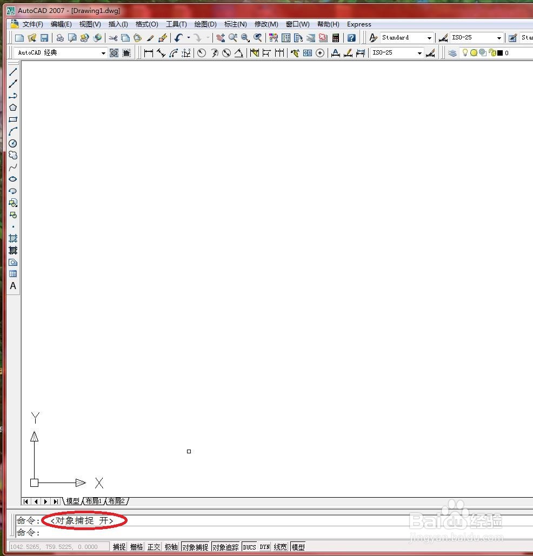
Task: Open the 绘图(D) menu
Action: (x=205, y=24)
